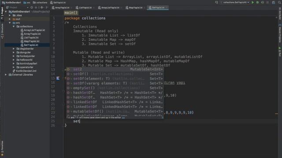
Task: Place cursor after 'set' on line 25
Action: click(80, 121)
